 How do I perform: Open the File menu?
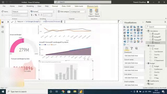tap(4, 6)
